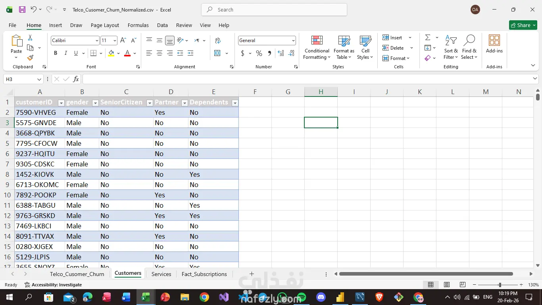Viewport: 542px width, 305px height.
Task: Open the Services sheet tab
Action: 161,274
